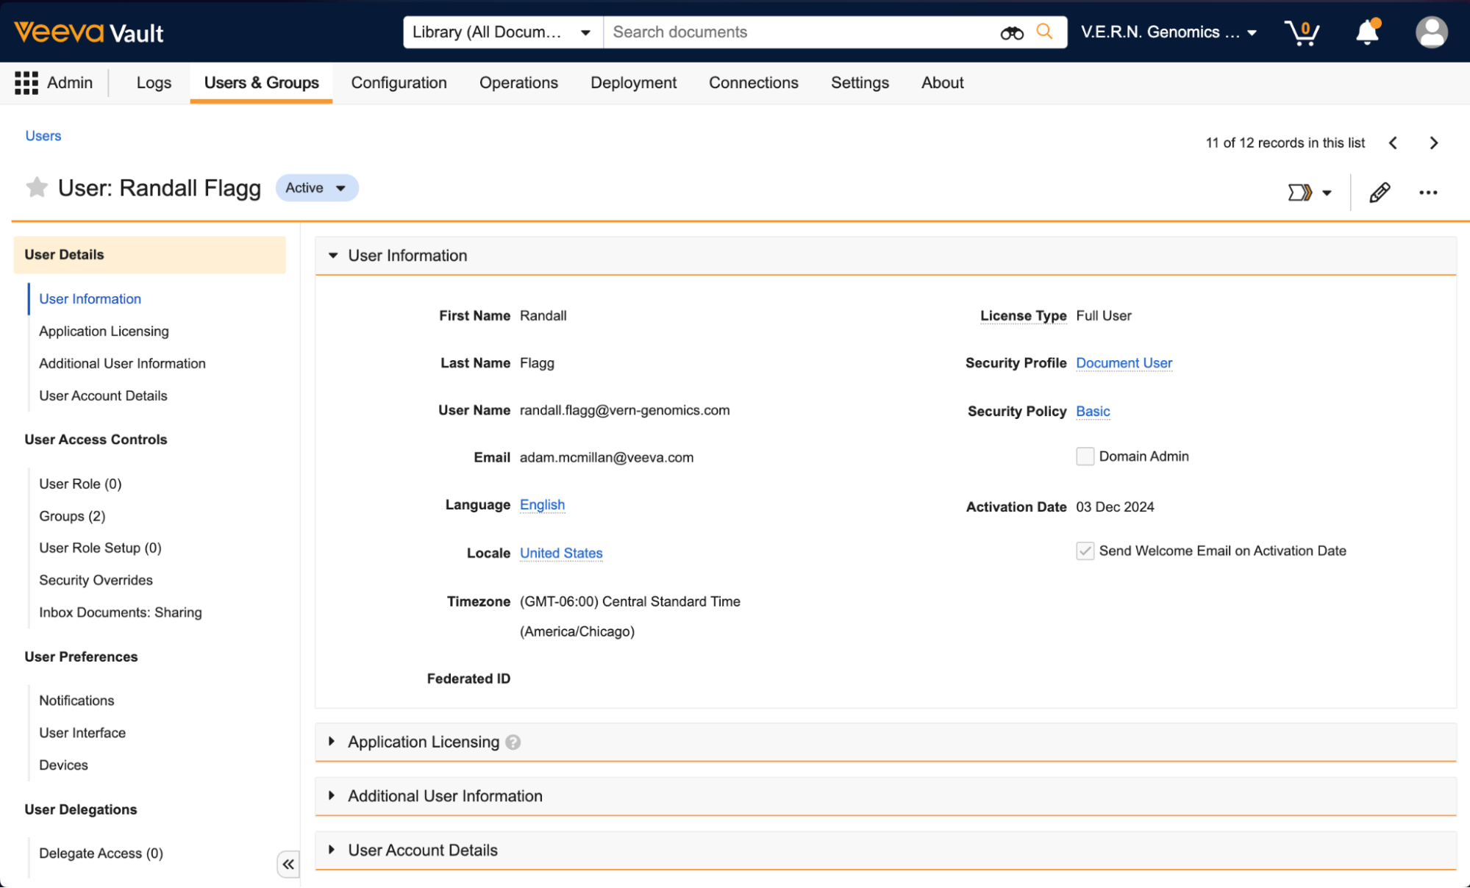Image resolution: width=1470 pixels, height=888 pixels.
Task: Select Additional User Information in the sidebar
Action: point(122,364)
